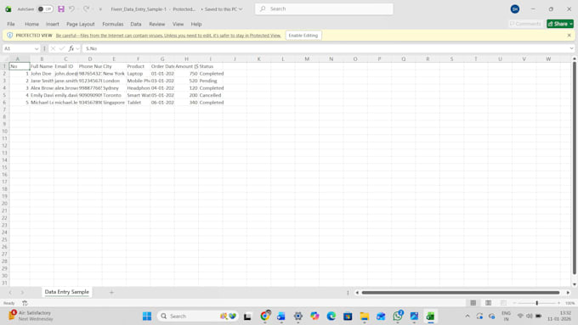Select the 'Data Entry Sample' sheet tab
The image size is (578, 325).
tap(66, 292)
